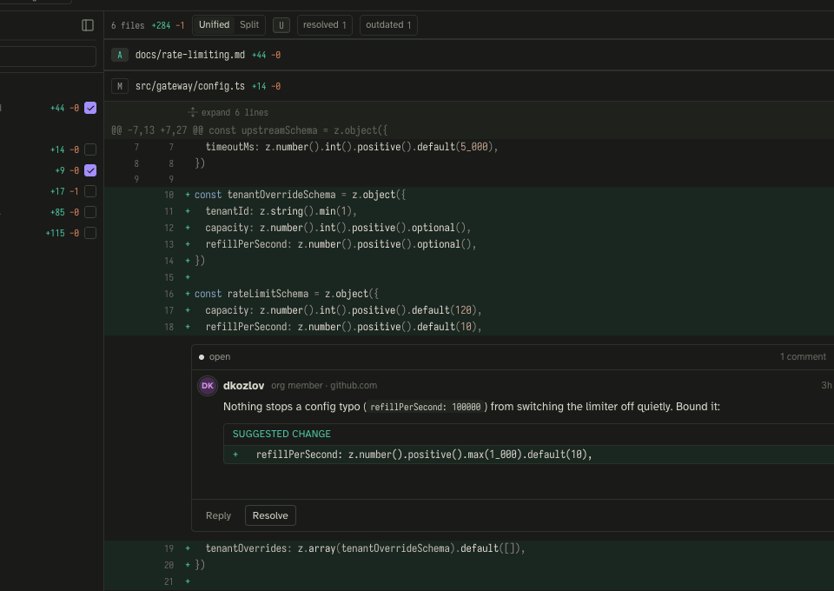Click the DK avatar of dkozlov
This screenshot has width=834, height=591.
point(208,386)
